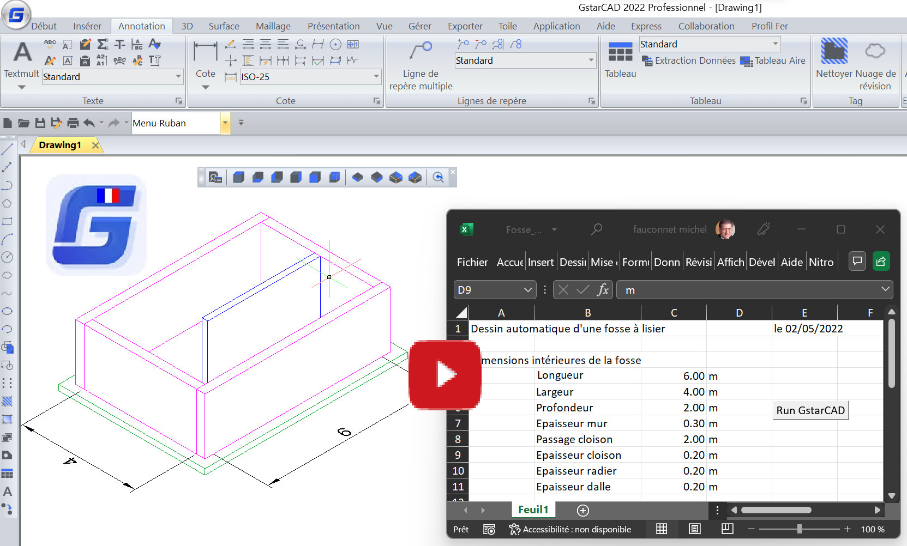Open the Excel Name Box D9 dropdown
This screenshot has height=546, width=907.
527,290
